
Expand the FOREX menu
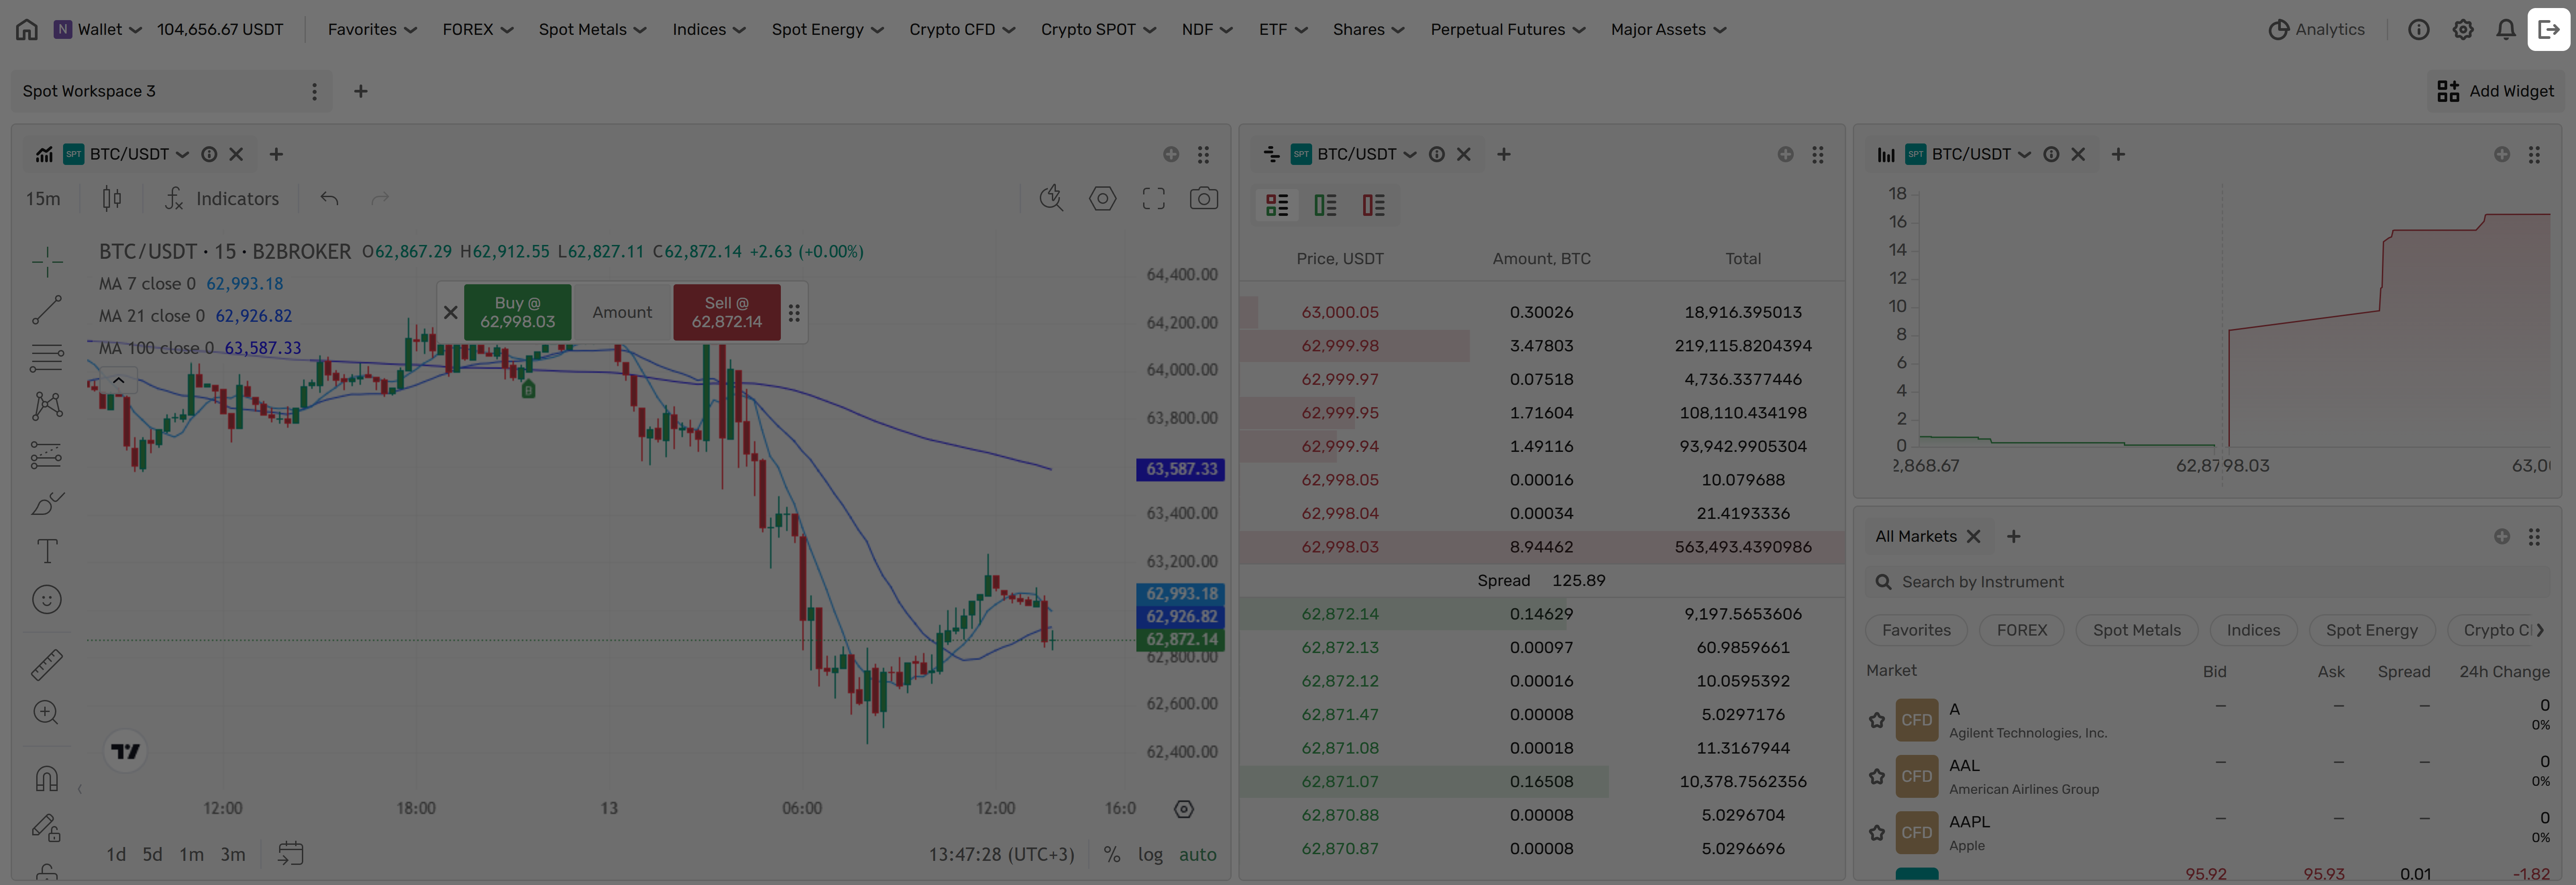(x=478, y=30)
